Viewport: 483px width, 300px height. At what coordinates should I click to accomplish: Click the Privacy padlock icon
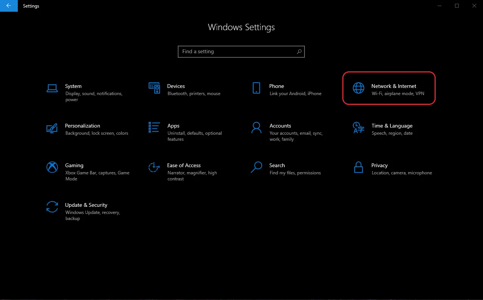coord(358,168)
